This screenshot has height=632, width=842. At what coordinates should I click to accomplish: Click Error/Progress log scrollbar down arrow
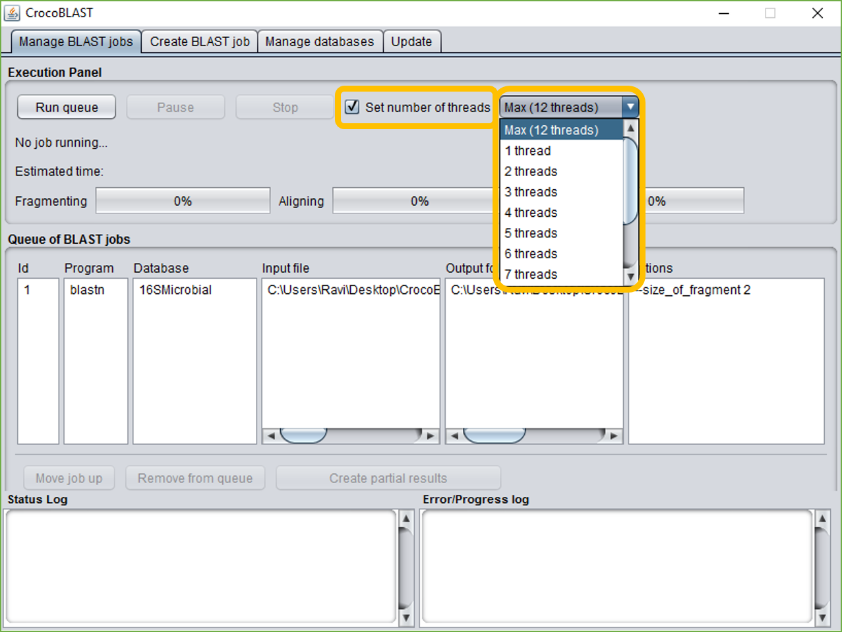tap(822, 618)
